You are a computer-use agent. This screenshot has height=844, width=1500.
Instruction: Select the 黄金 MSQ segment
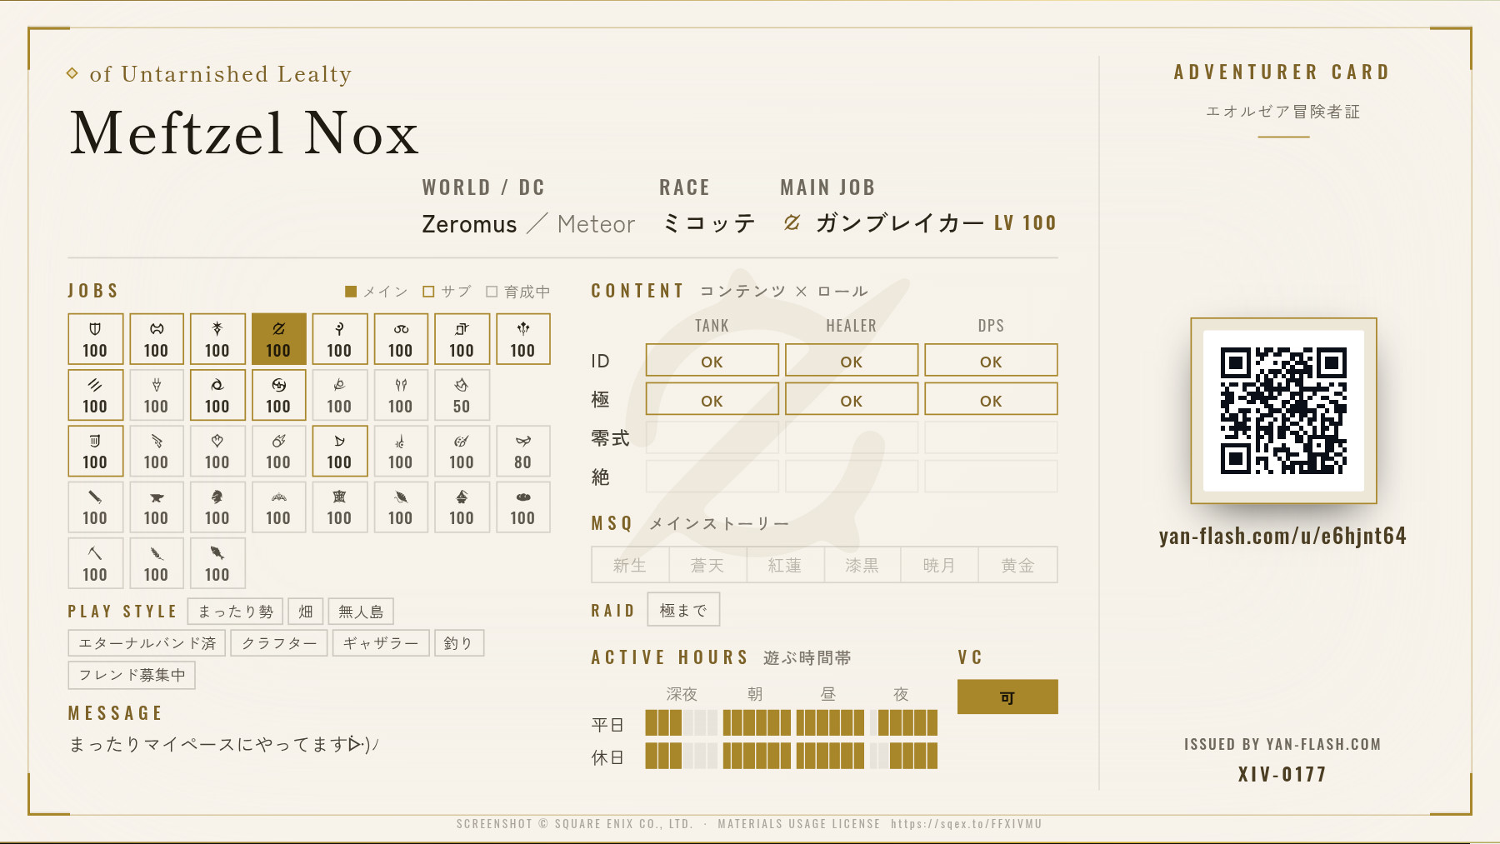(x=1017, y=565)
